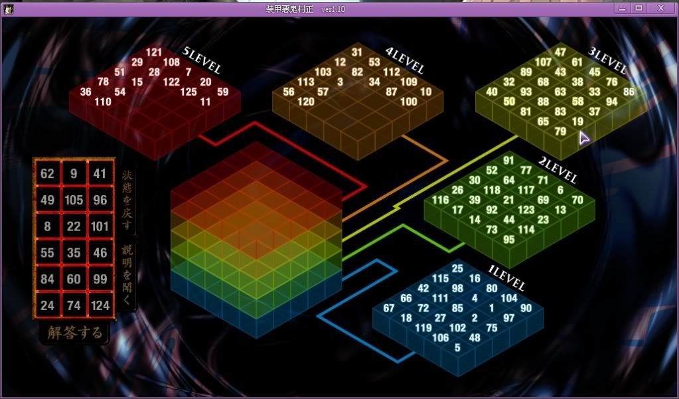The image size is (679, 399).
Task: Choose number tile 124 in the left panel
Action: pyautogui.click(x=100, y=306)
